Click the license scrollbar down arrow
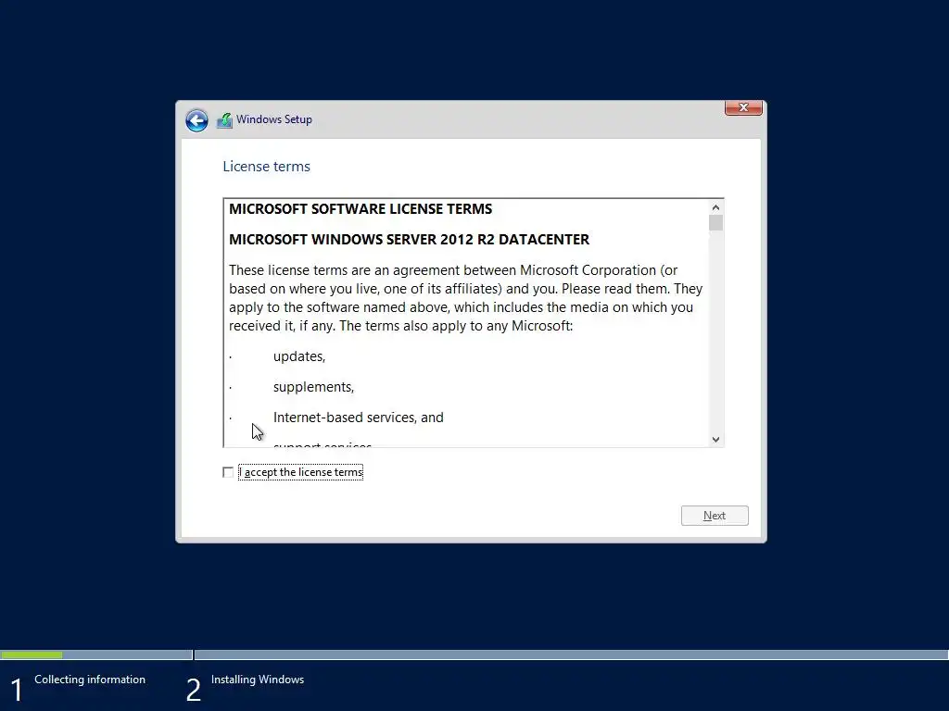This screenshot has width=949, height=711. (x=716, y=440)
